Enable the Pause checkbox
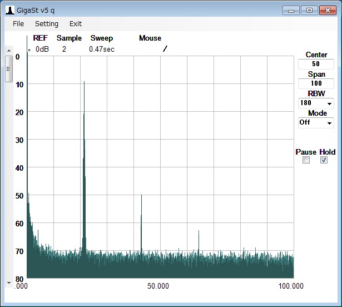Image resolution: width=342 pixels, height=307 pixels. pos(306,160)
